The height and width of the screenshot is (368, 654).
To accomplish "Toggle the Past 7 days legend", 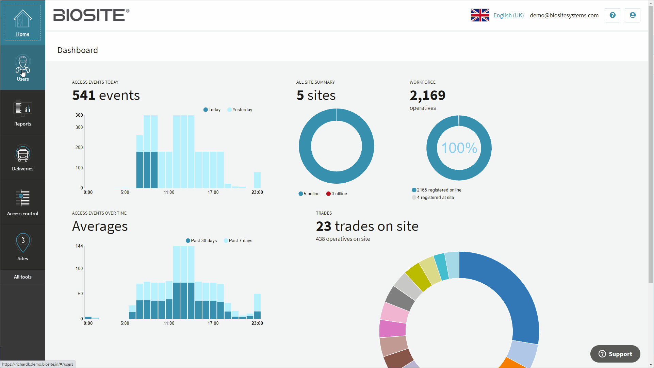I will 238,240.
